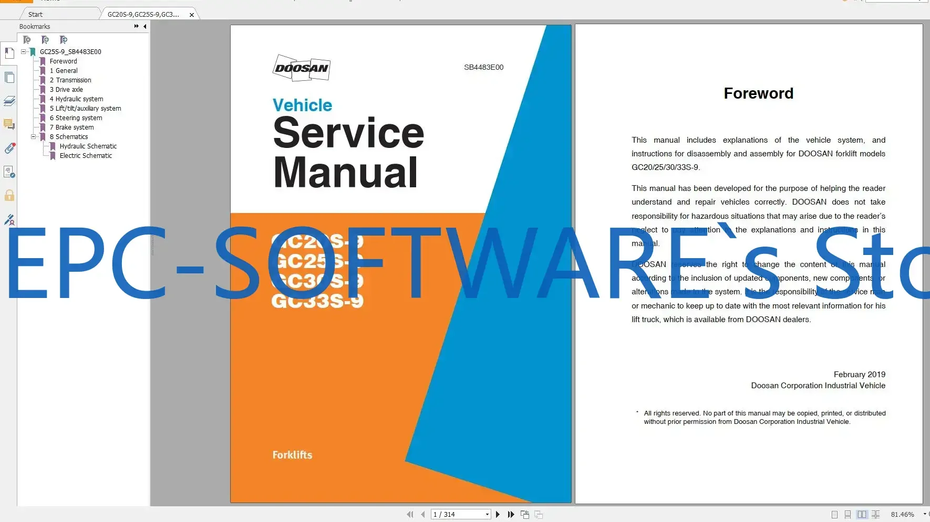Click the next view icon
Image resolution: width=930 pixels, height=522 pixels.
click(539, 515)
